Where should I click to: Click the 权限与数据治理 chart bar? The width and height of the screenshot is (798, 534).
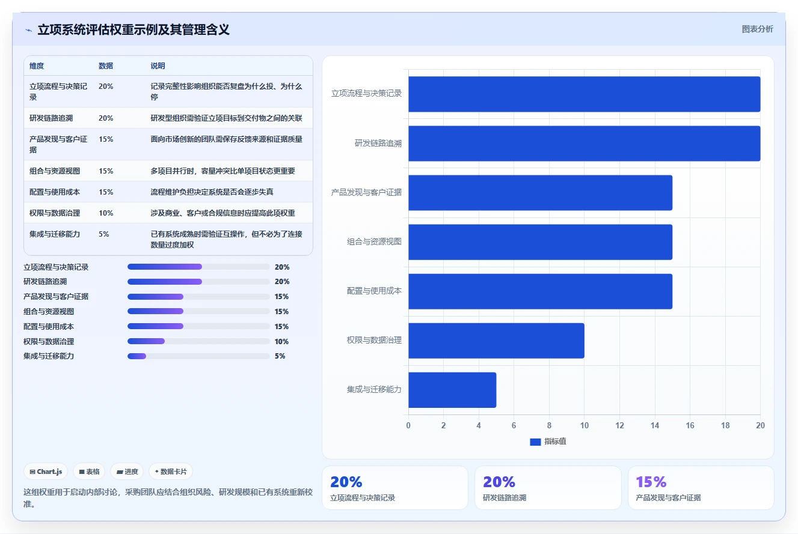pos(497,341)
